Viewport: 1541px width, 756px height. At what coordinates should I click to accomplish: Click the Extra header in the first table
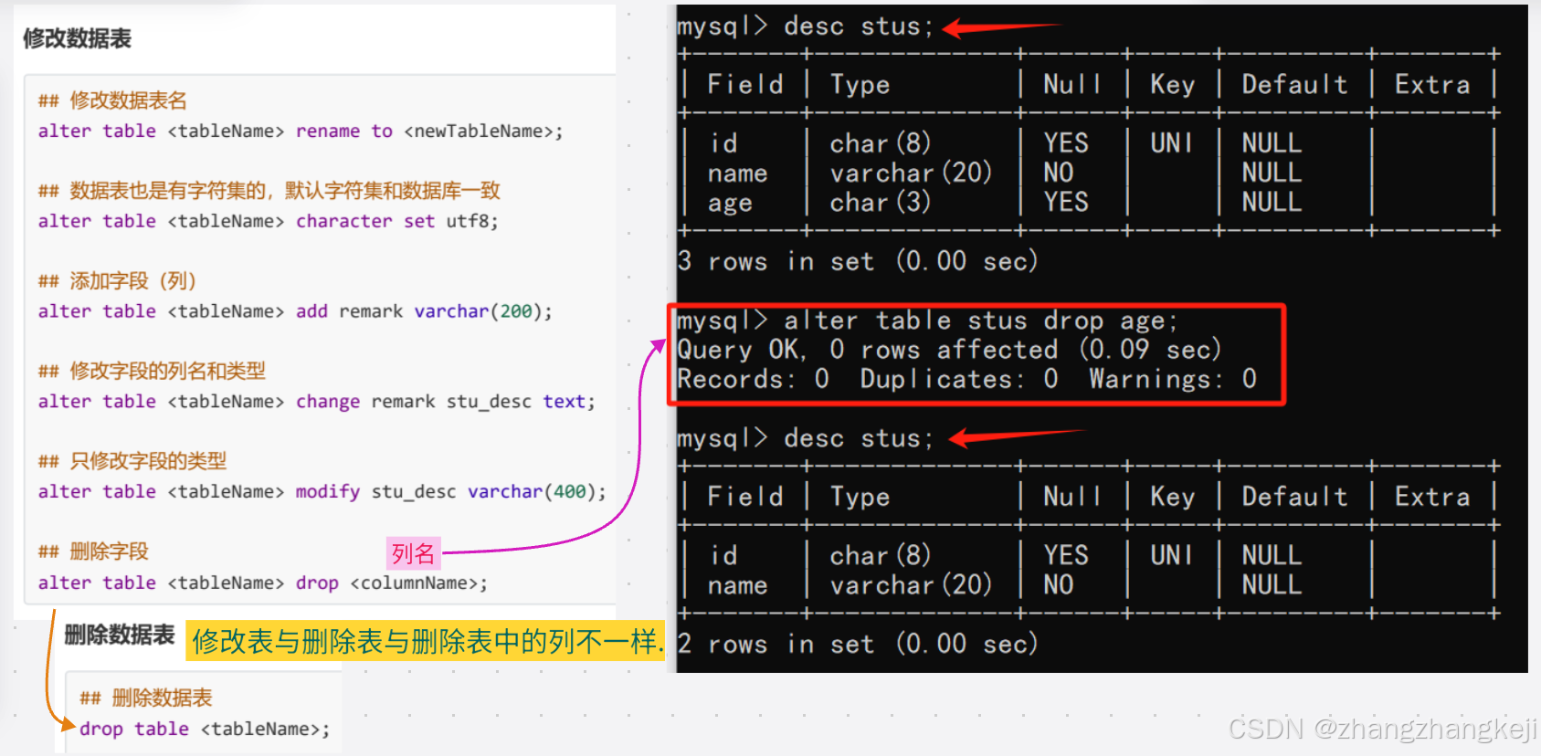coord(1432,85)
